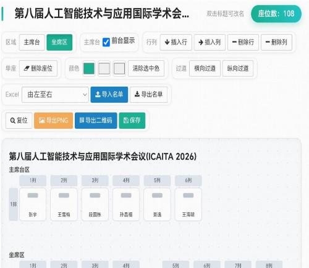Select the 8列 header in 坐席区
The width and height of the screenshot is (309, 268).
pos(269,265)
